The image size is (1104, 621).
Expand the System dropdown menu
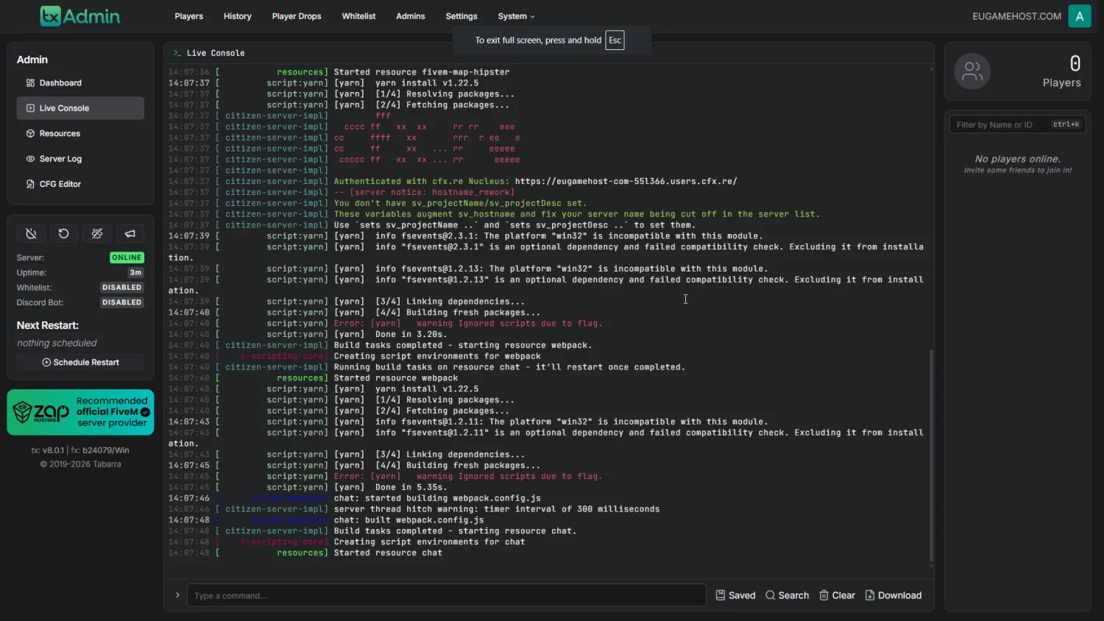click(516, 16)
